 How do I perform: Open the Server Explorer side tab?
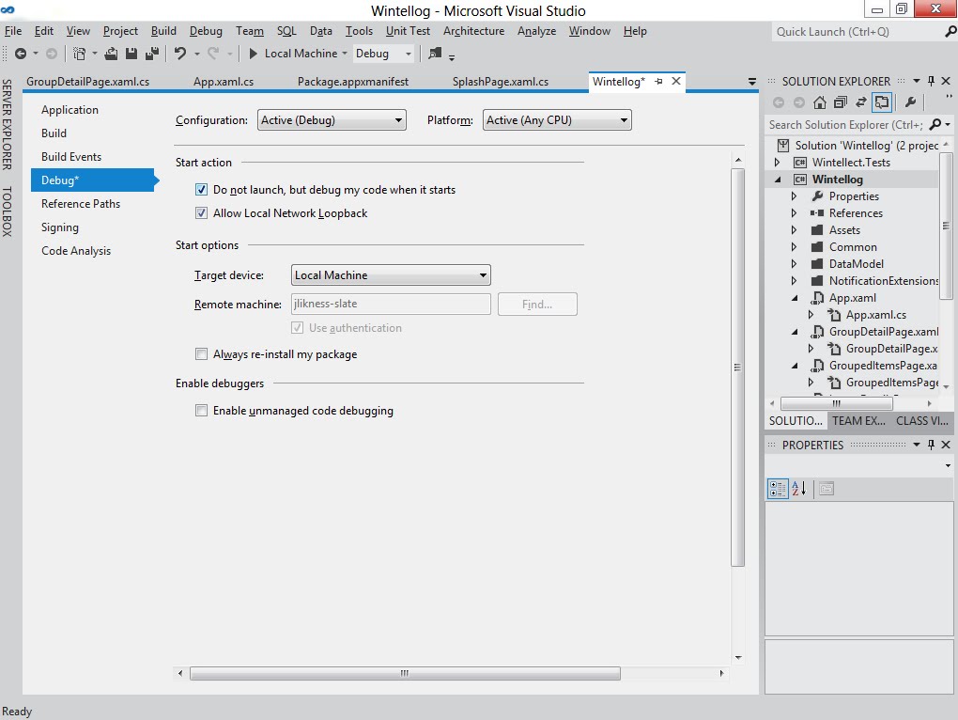click(7, 125)
